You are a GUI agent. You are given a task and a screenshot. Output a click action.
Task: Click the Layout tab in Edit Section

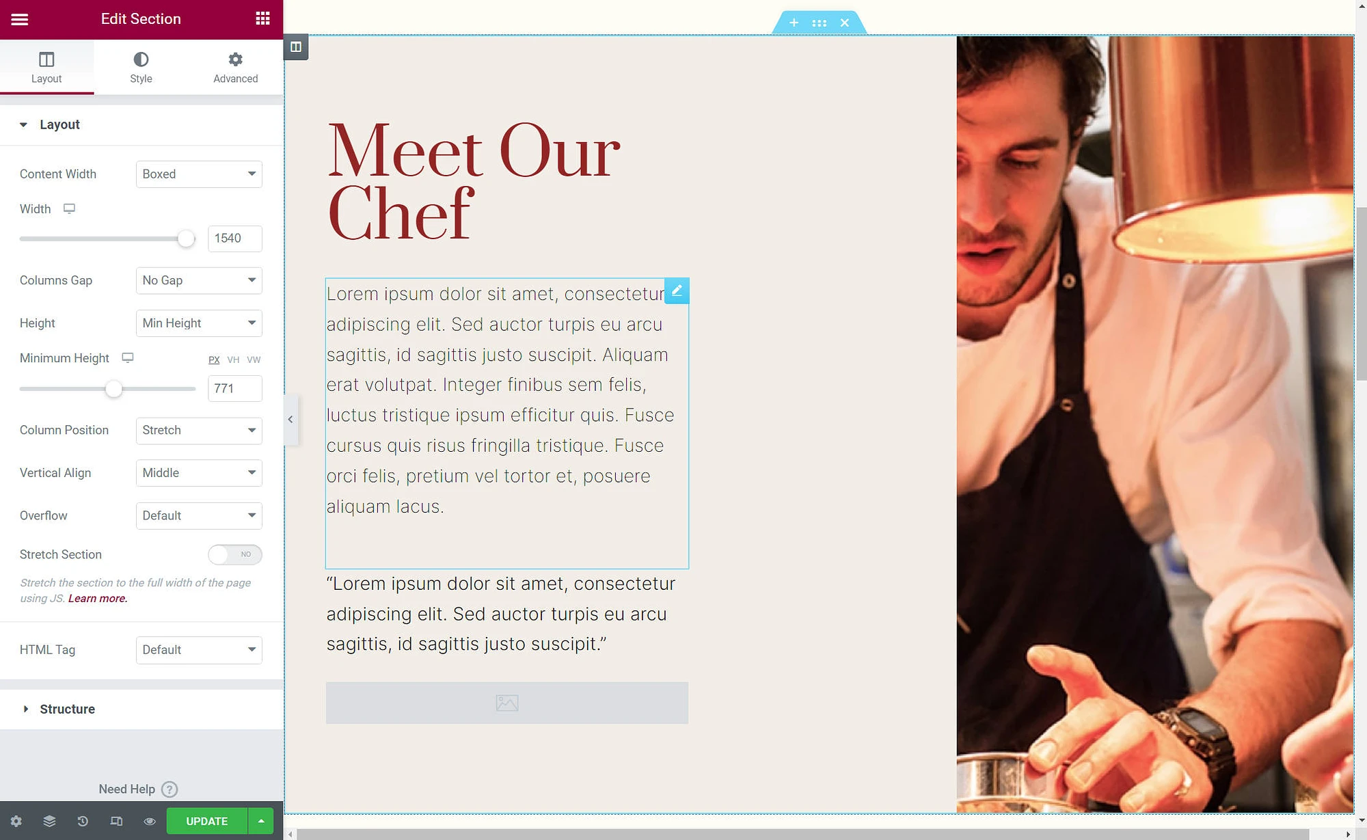click(x=46, y=66)
